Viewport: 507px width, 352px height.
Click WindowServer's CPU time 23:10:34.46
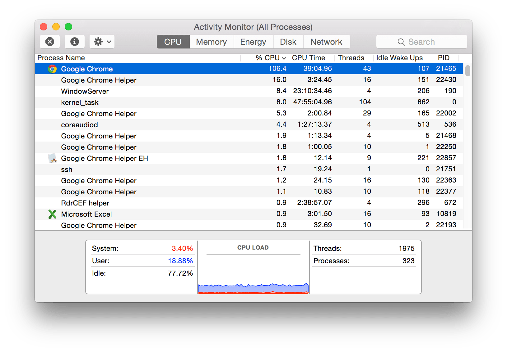312,91
